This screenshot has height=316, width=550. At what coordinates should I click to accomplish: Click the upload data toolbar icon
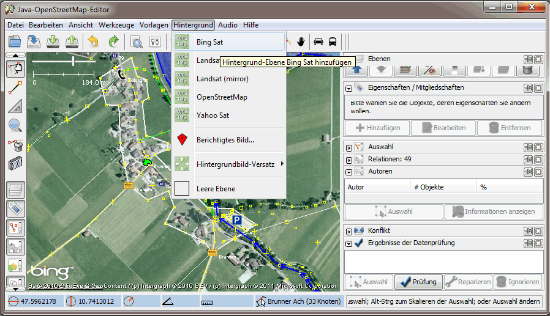(72, 42)
